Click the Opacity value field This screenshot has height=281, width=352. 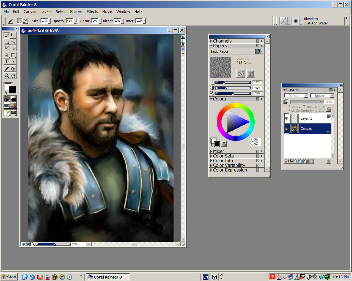point(70,21)
